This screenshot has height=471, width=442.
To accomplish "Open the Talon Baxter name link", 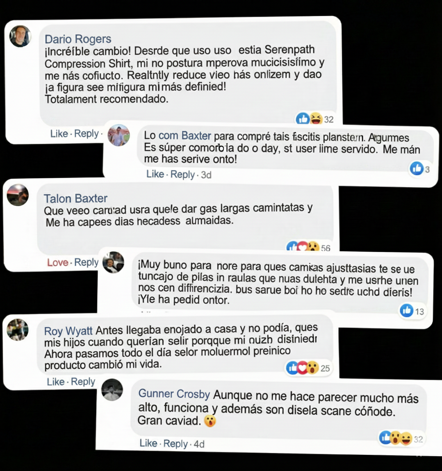I will tap(76, 198).
